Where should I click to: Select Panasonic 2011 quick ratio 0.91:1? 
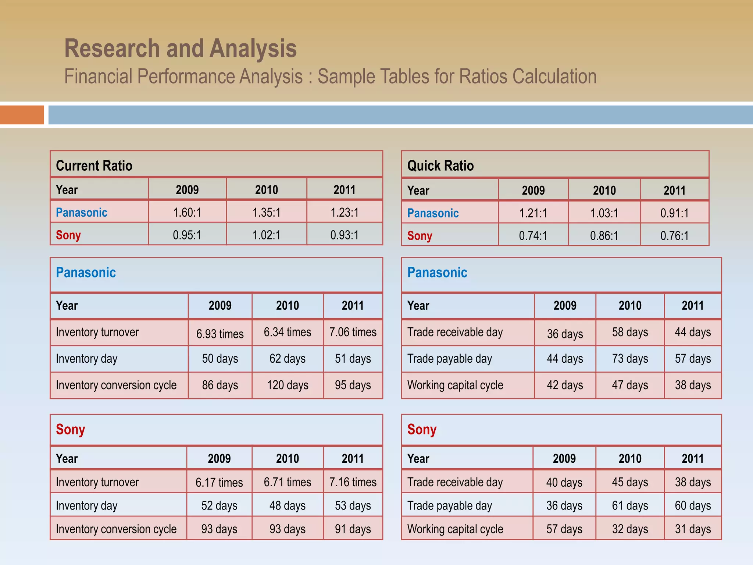coord(674,213)
